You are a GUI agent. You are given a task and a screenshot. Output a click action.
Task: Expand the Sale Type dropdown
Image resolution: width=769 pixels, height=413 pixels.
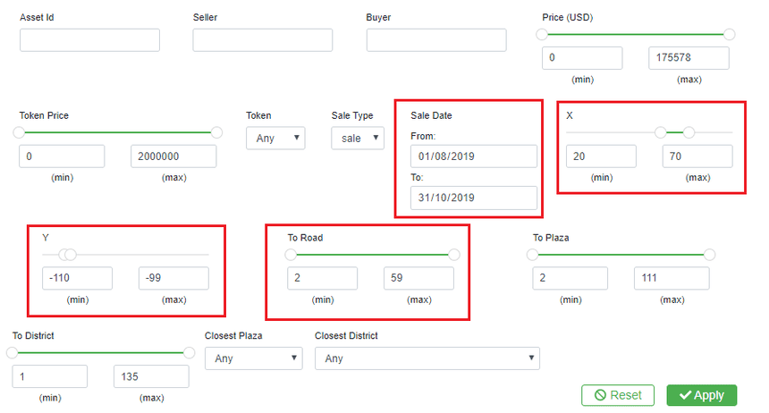coord(358,138)
